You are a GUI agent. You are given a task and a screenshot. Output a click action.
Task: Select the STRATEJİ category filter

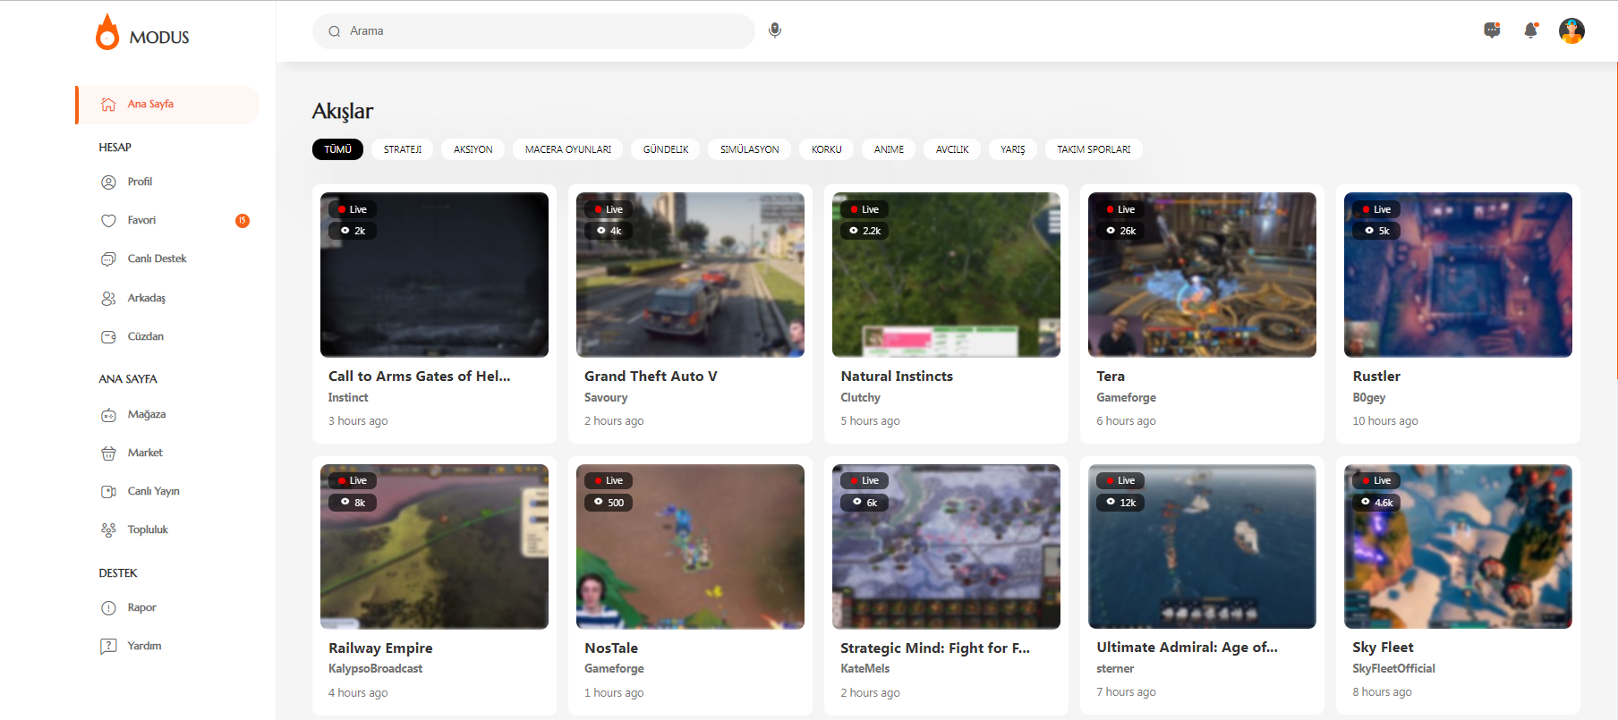(x=403, y=149)
